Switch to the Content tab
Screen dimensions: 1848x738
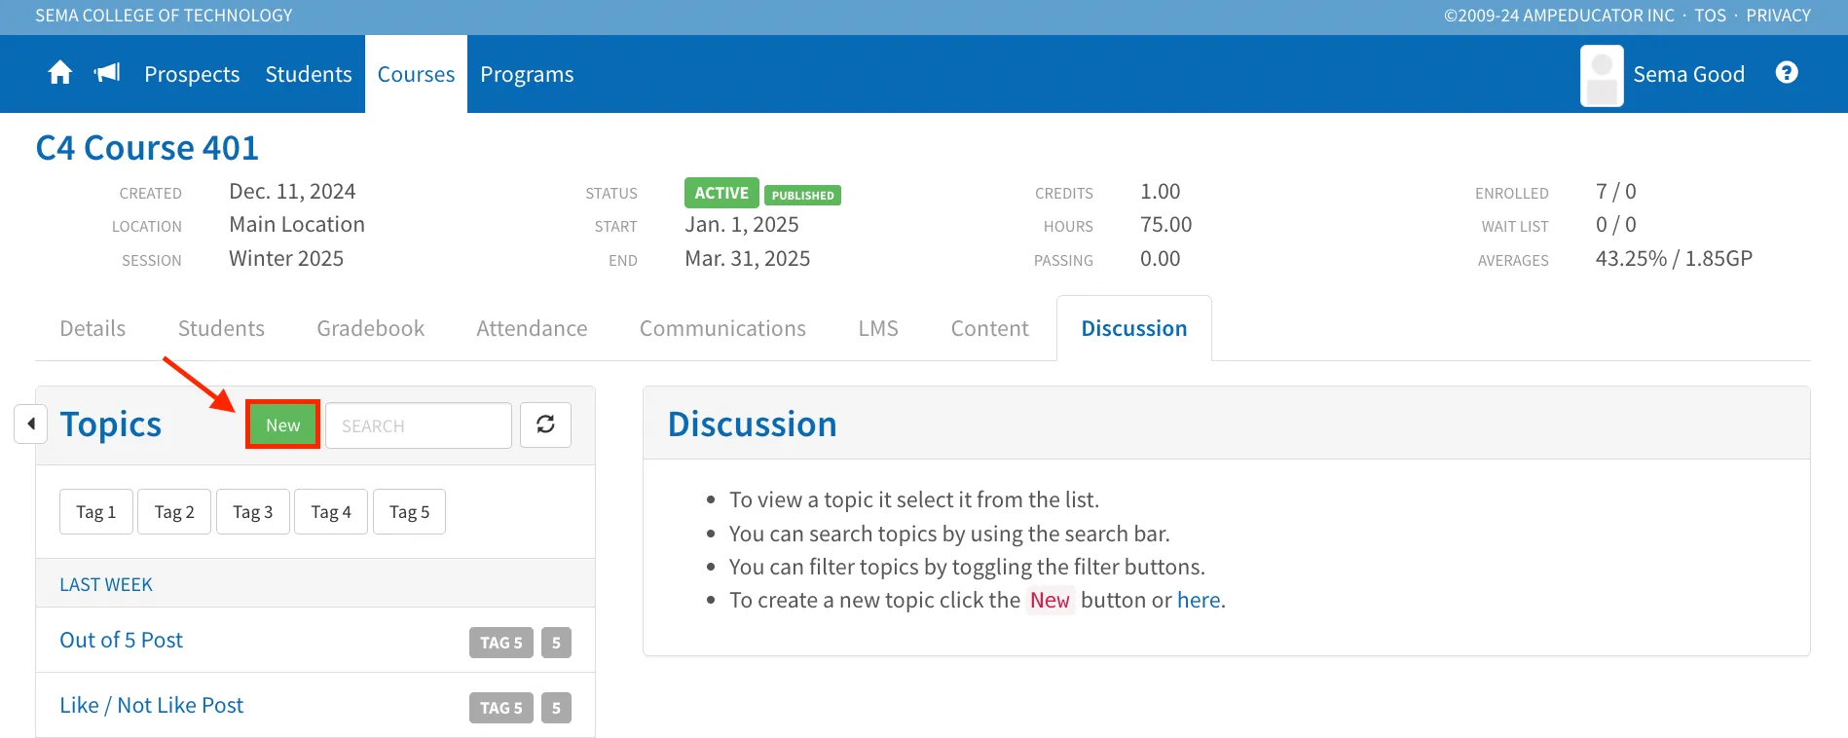coord(989,328)
